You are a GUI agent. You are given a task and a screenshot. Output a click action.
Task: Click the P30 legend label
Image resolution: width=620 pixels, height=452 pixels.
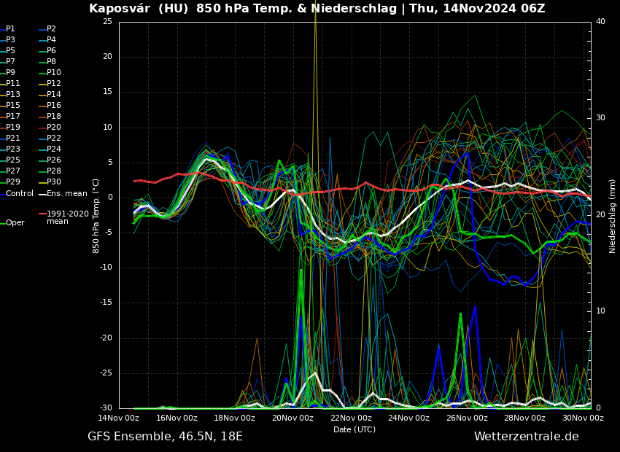coord(54,182)
